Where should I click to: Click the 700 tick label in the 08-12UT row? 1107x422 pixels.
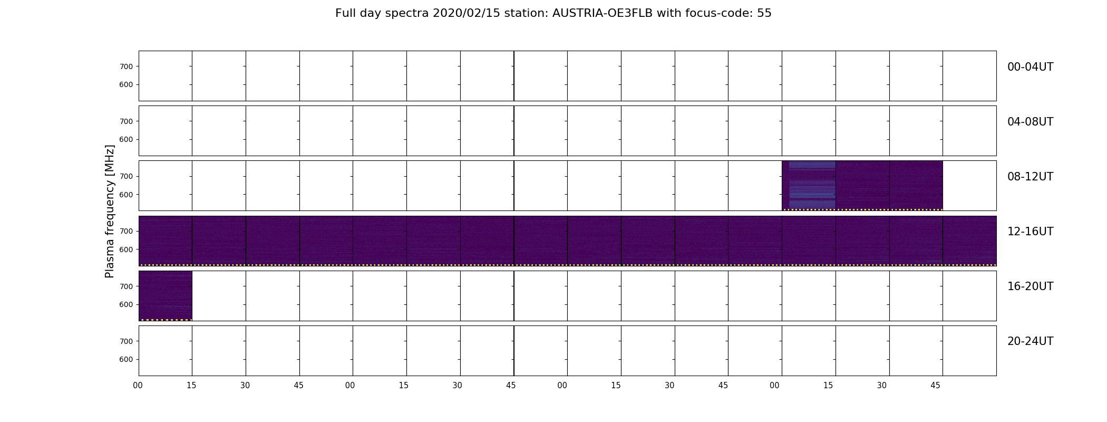tap(126, 176)
